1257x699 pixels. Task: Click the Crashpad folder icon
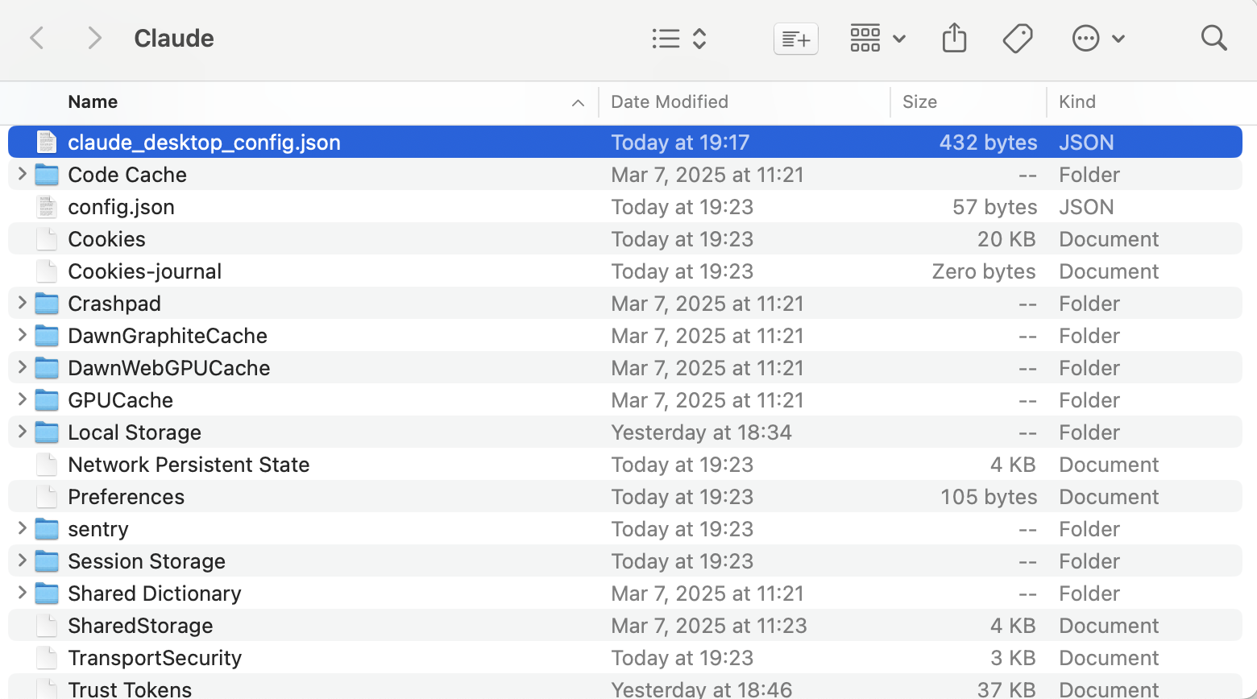coord(47,304)
